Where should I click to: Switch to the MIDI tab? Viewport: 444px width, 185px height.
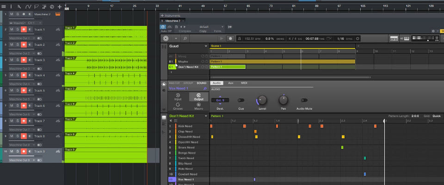tap(244, 83)
